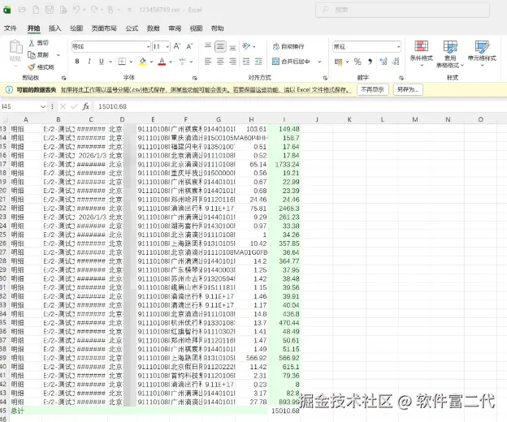Viewport: 507px width, 422px height.
Task: Switch to View (视图) tab
Action: tap(196, 28)
